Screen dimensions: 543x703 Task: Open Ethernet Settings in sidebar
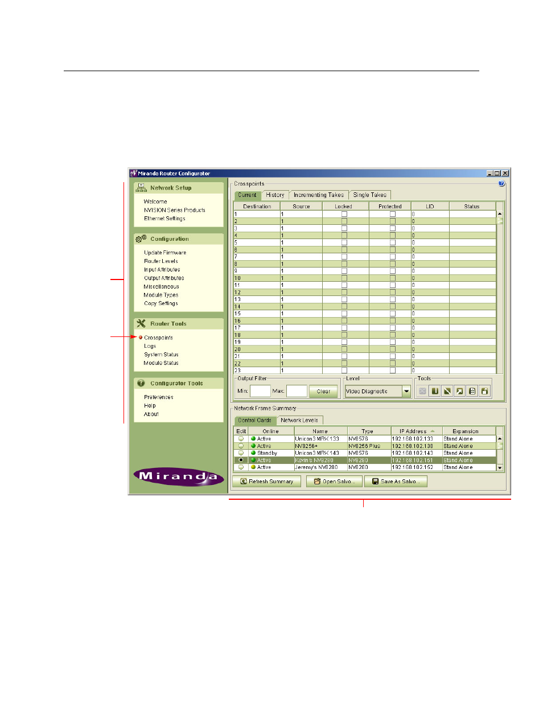pos(164,219)
